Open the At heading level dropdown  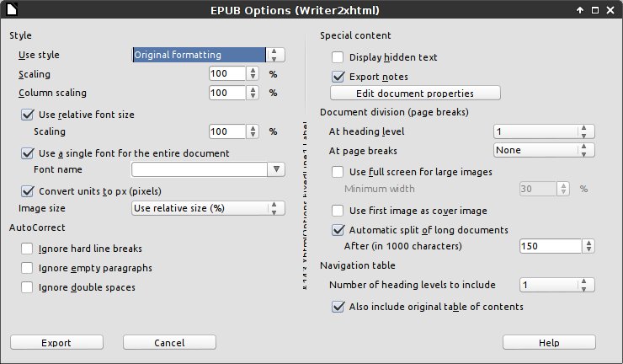coord(544,131)
